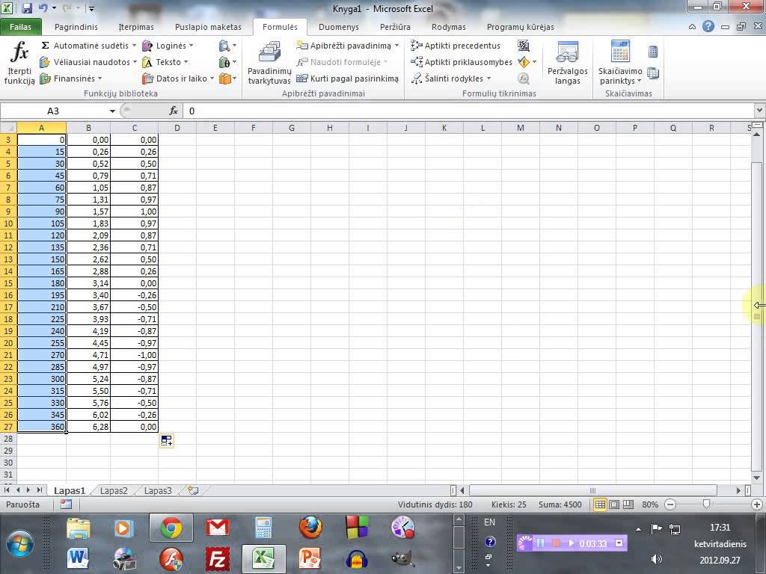Open the Teksto functions menu
Image resolution: width=766 pixels, height=574 pixels.
click(165, 62)
